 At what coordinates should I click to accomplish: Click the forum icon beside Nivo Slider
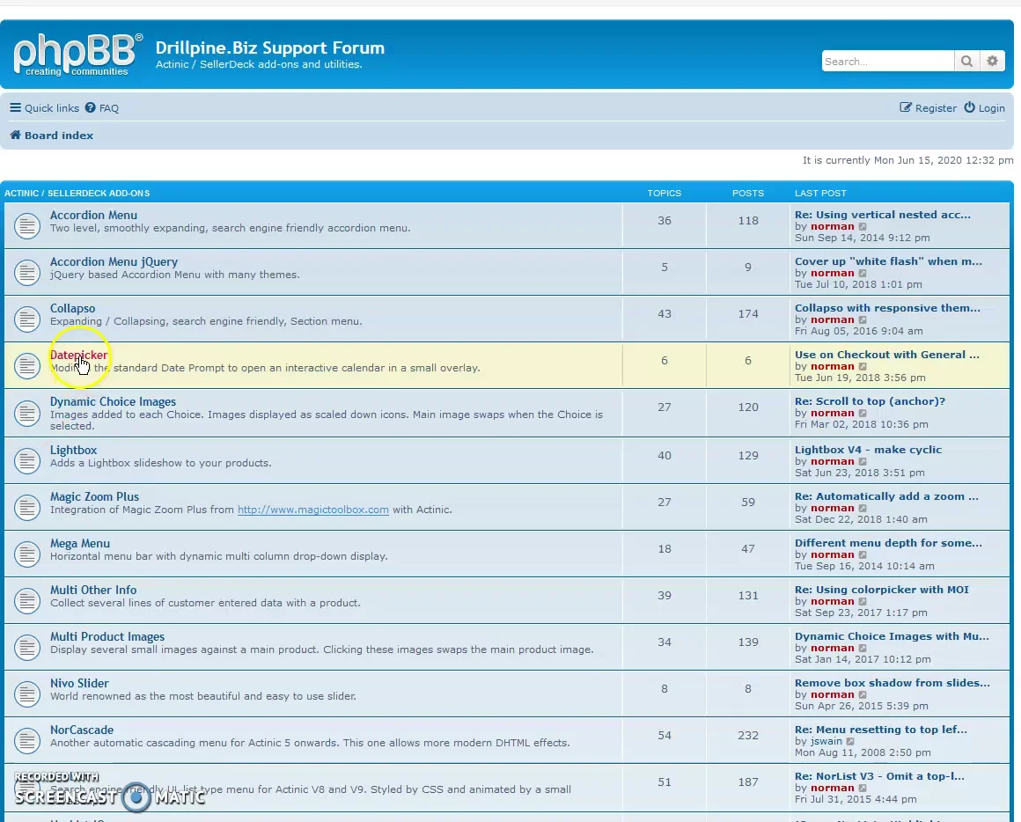(x=27, y=694)
